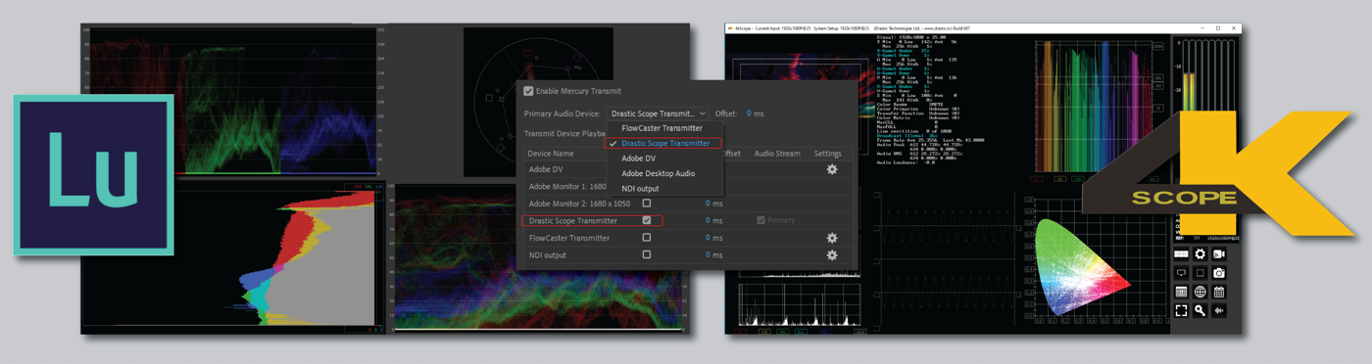1372x364 pixels.
Task: Click the audio waveform icon in 4KScope
Action: 1219,310
